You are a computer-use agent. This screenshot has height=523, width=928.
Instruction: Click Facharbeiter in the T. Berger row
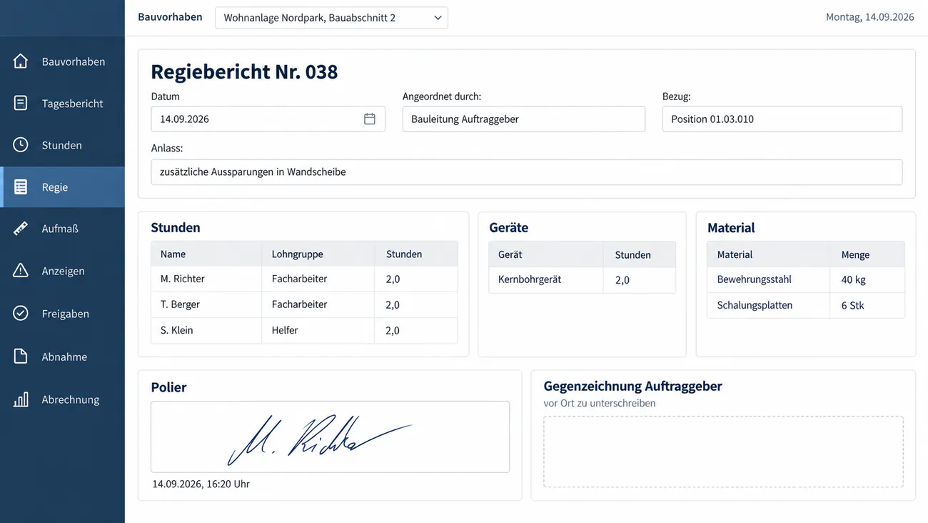(318, 304)
